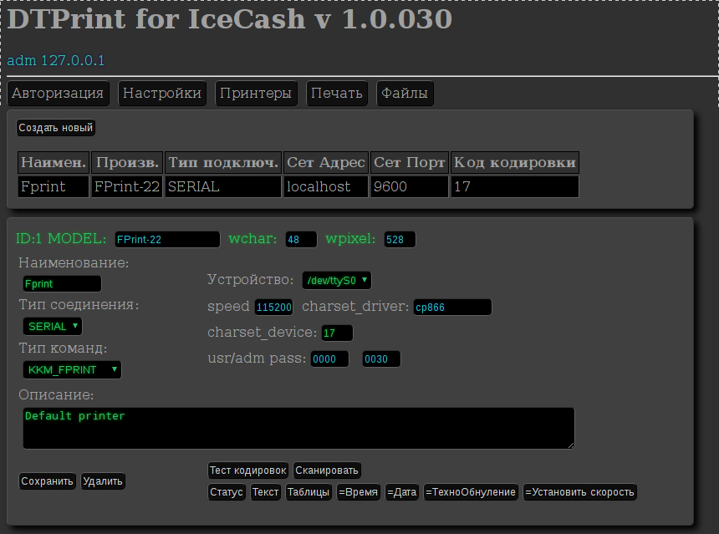
Task: Focus the adm pass field 0030
Action: click(x=381, y=359)
